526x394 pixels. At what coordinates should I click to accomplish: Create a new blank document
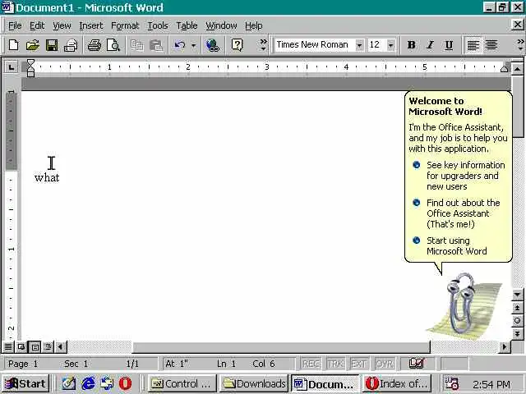(13, 45)
